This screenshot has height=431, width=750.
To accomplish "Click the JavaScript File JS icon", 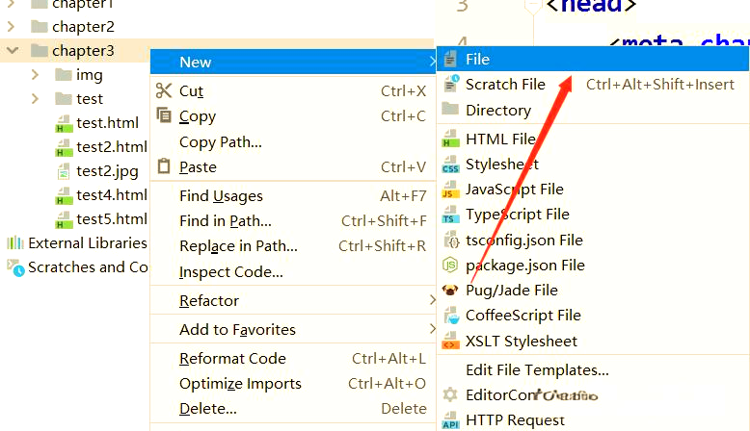I will pos(450,190).
